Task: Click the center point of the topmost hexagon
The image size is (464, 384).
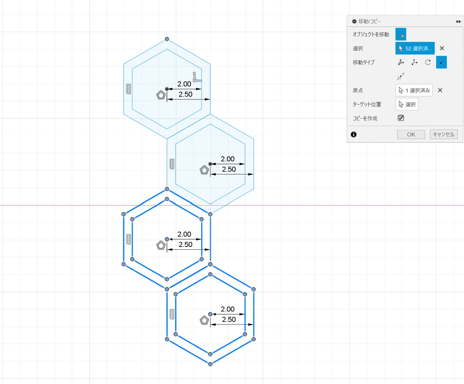Action: [167, 89]
